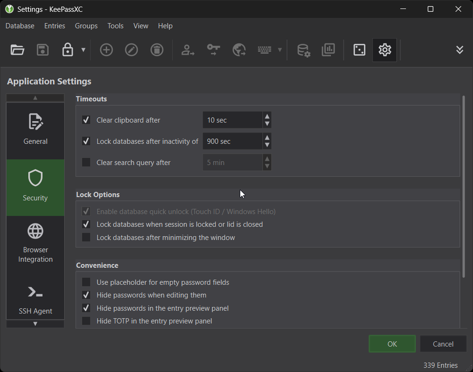The width and height of the screenshot is (473, 372).
Task: Toggle lock when session locked or lid closed
Action: [86, 224]
